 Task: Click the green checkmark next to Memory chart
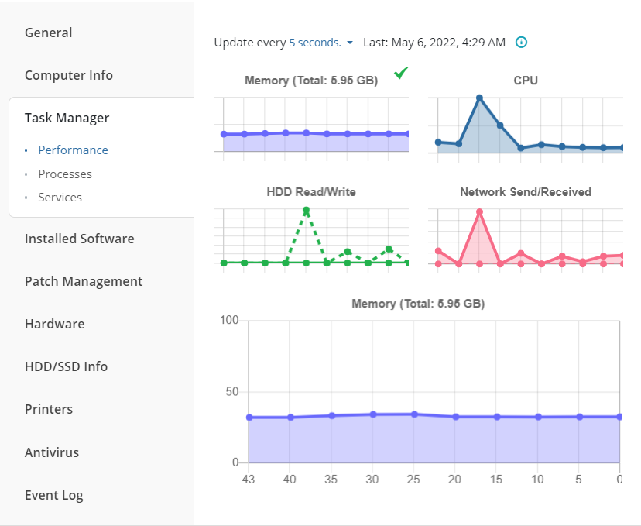(x=401, y=73)
